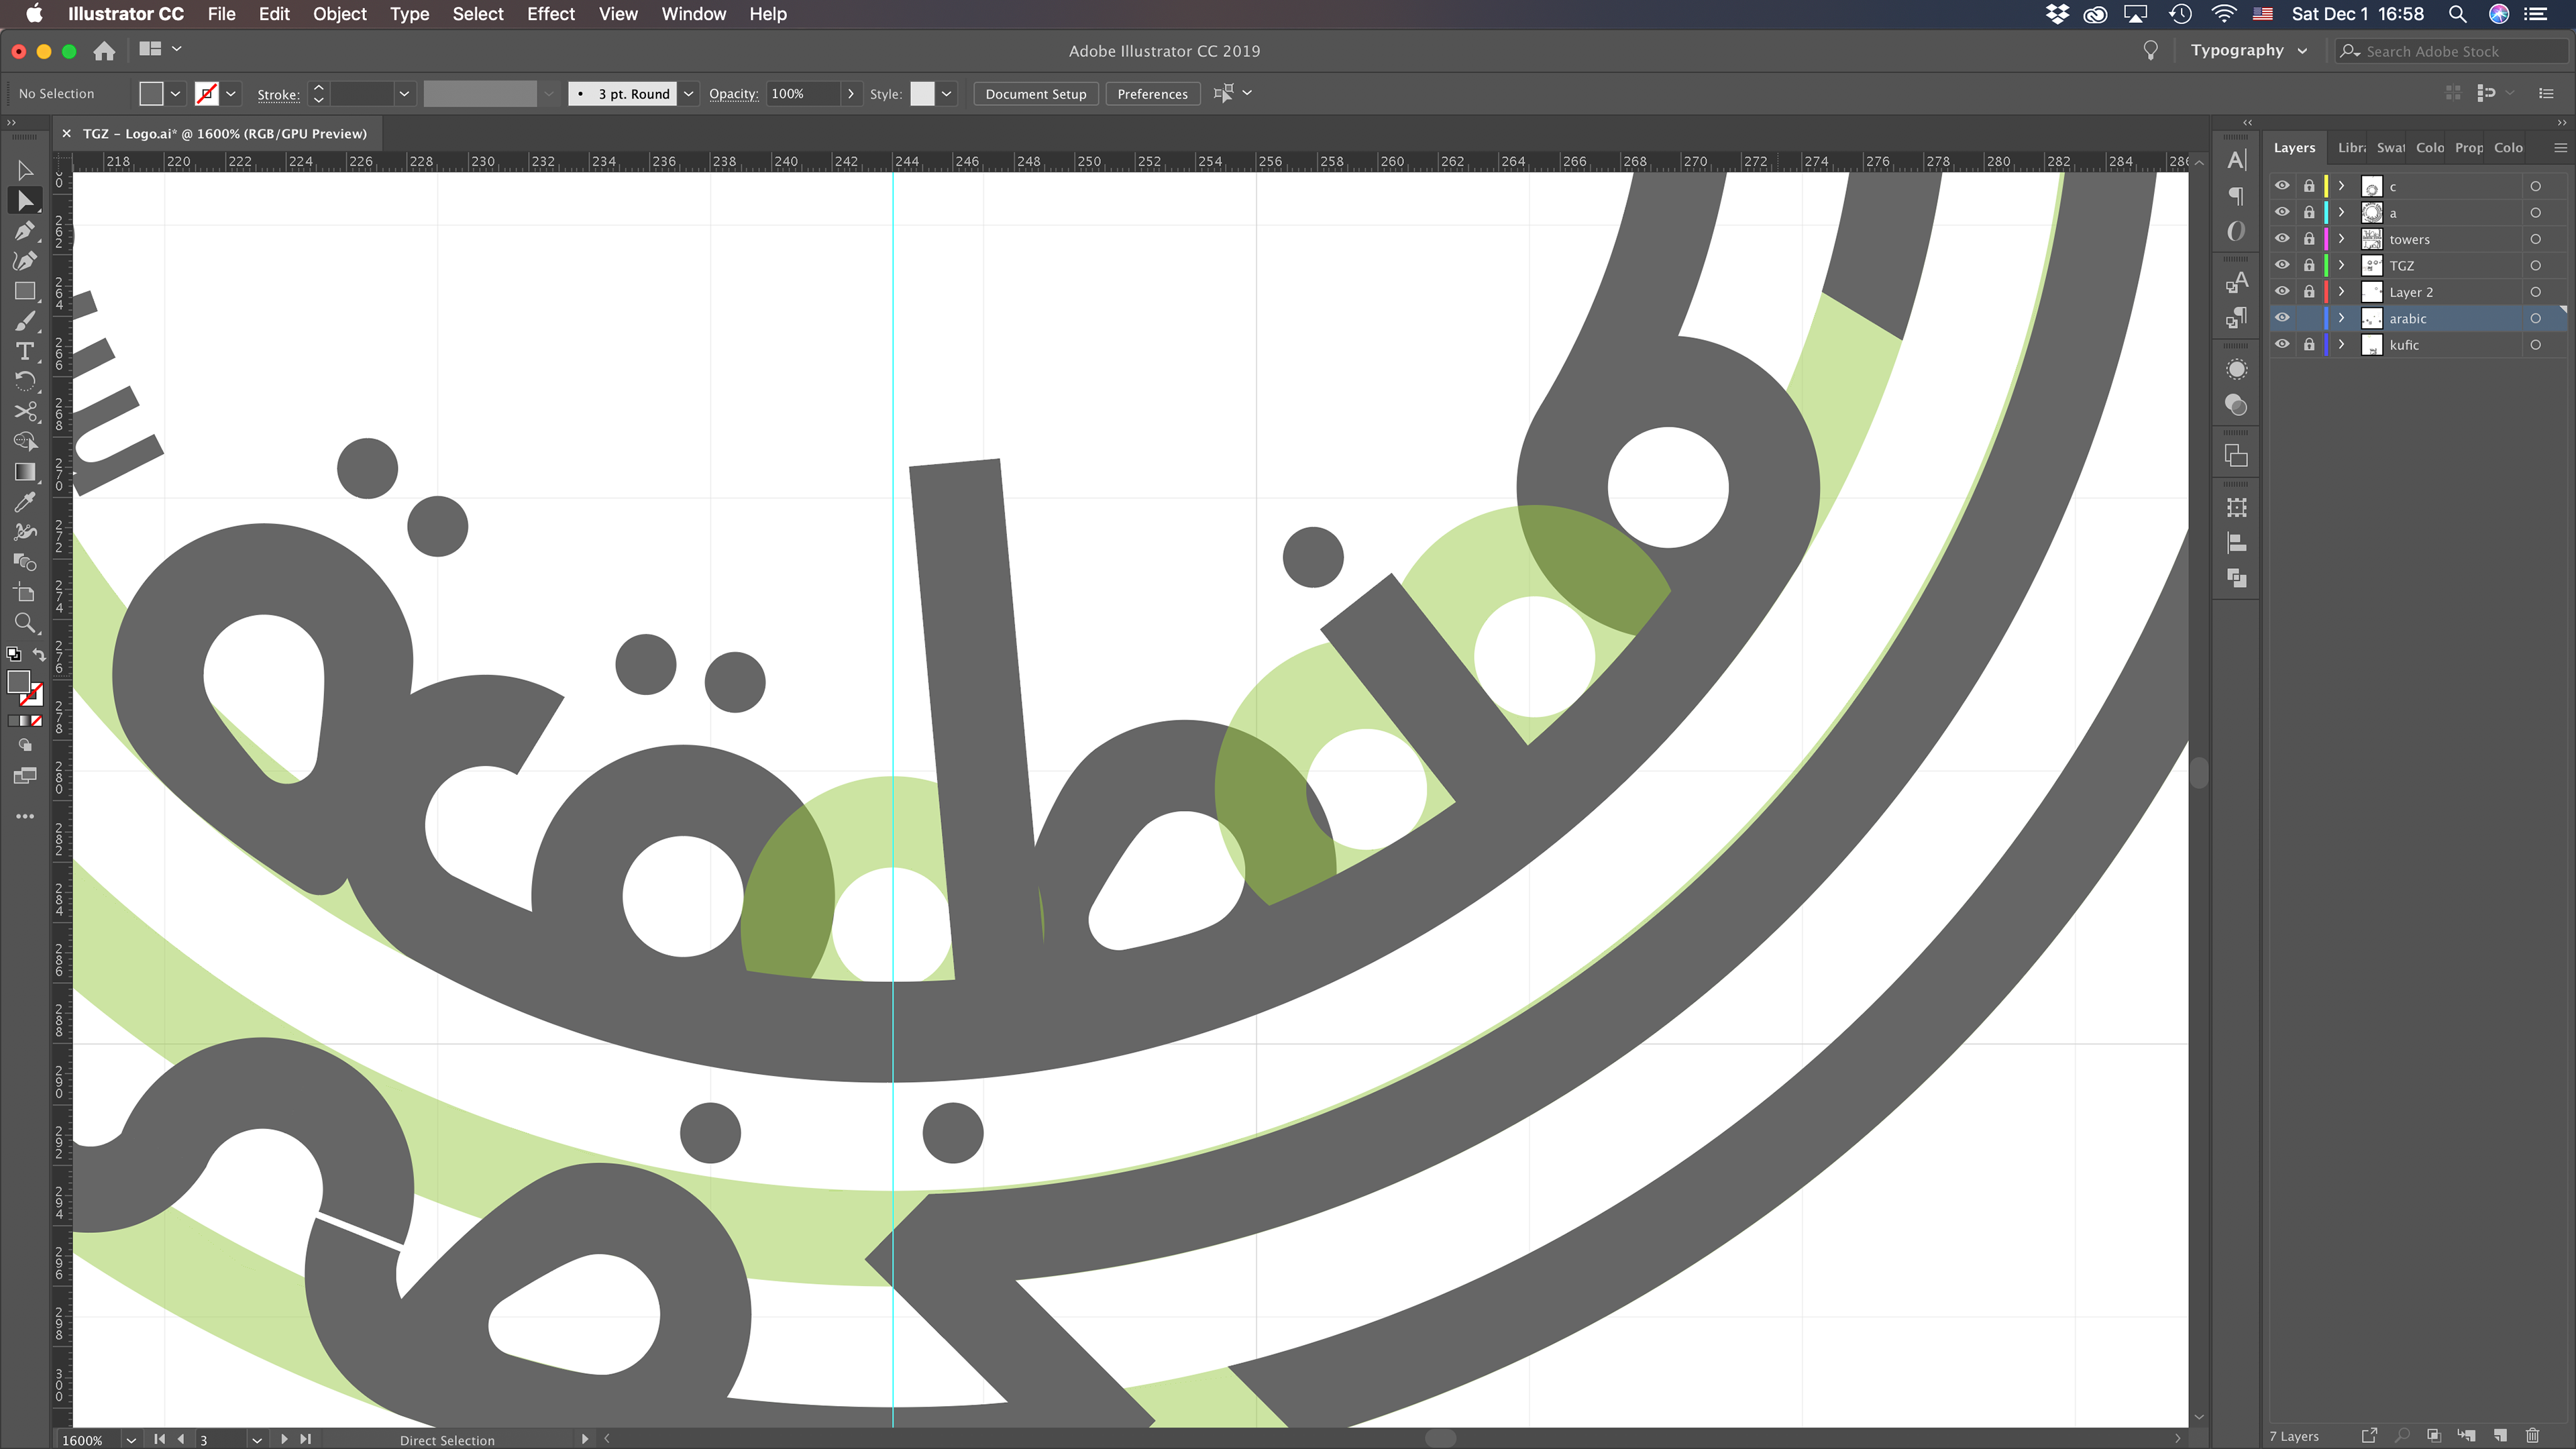Unlock Layer 2 via its lock

click(x=2309, y=292)
